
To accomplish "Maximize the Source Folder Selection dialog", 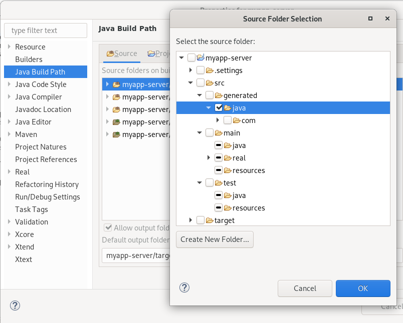I will click(370, 18).
